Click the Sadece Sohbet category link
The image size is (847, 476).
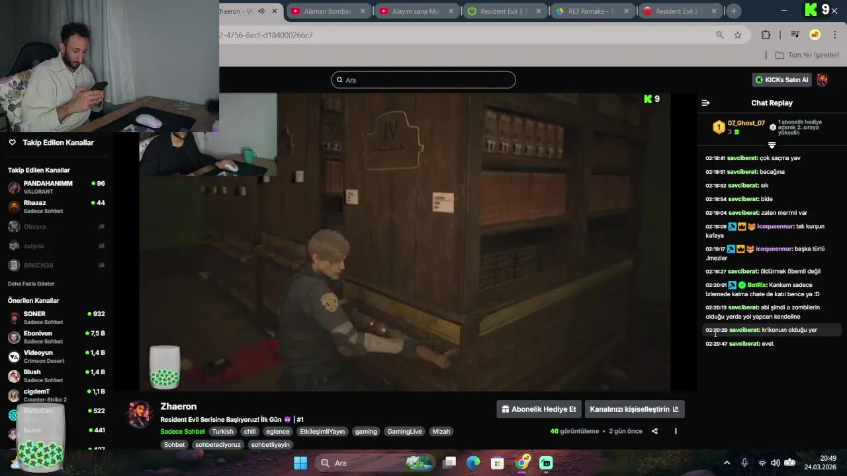183,432
